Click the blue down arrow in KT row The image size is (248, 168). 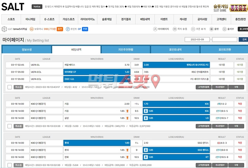146,157
